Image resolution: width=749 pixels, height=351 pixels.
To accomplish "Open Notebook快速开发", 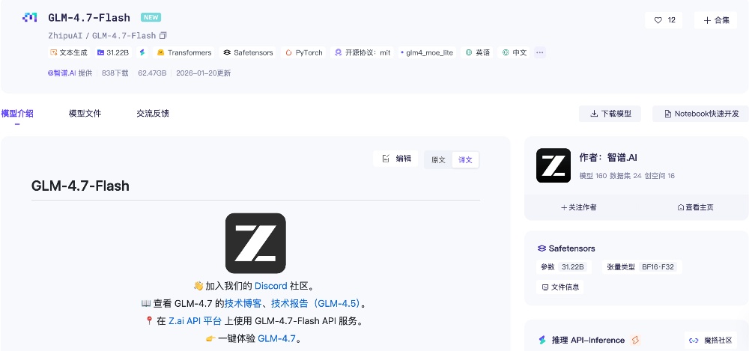I will click(x=701, y=114).
